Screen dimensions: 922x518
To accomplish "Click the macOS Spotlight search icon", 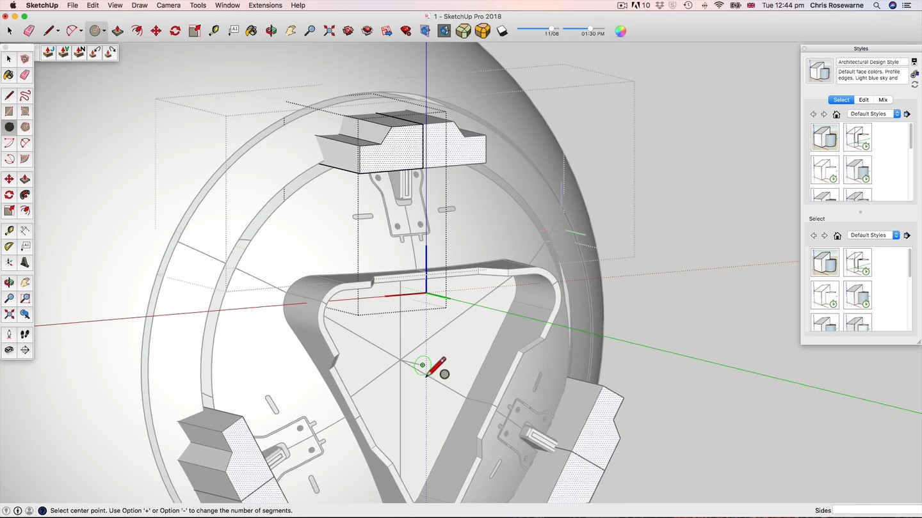I will coord(877,5).
